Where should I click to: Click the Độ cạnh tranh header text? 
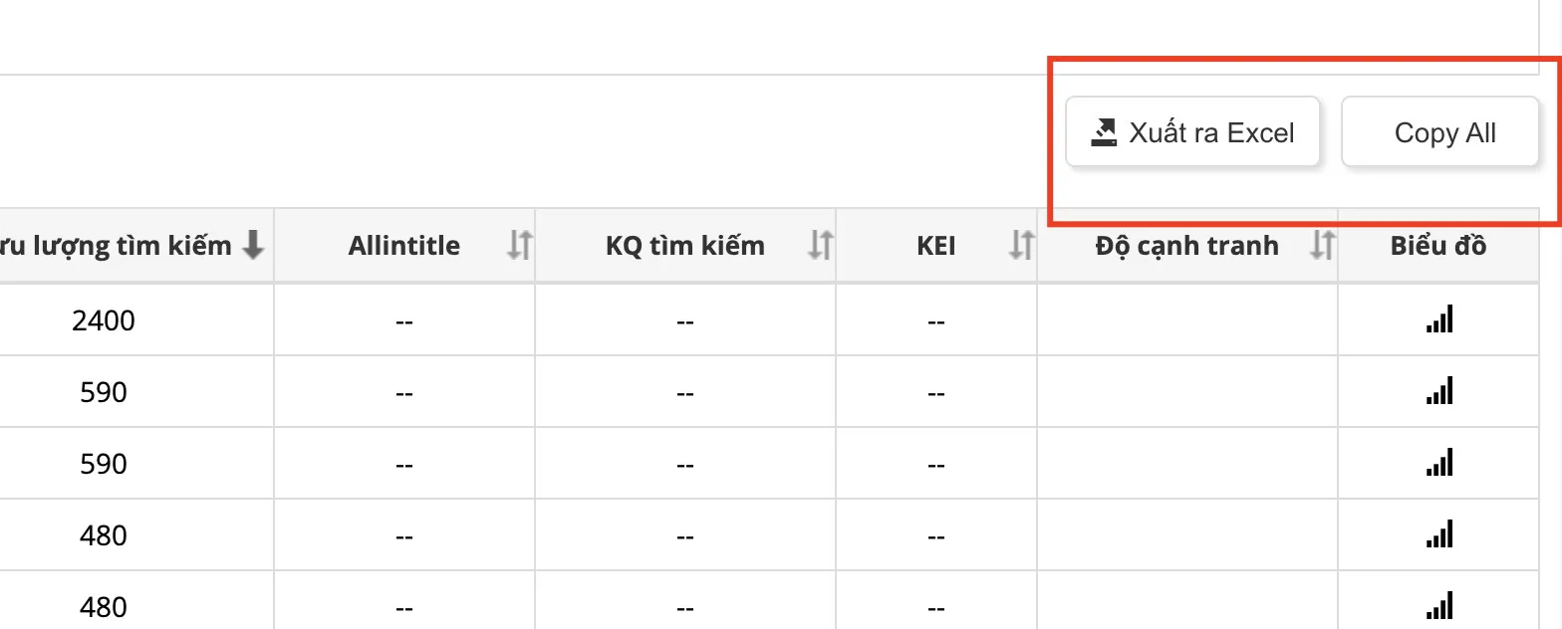click(1186, 245)
